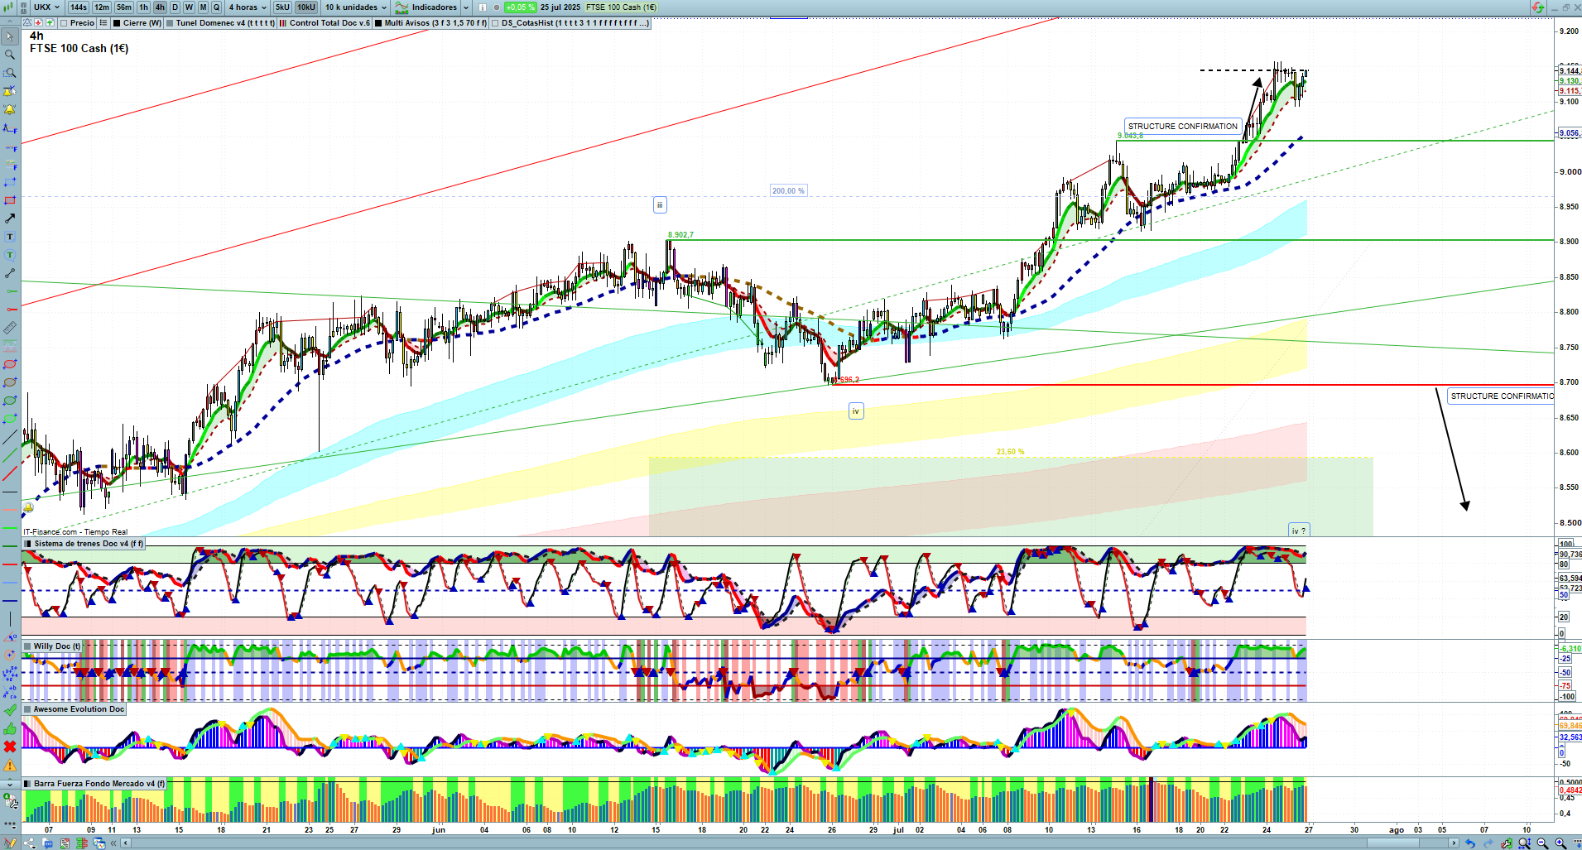The image size is (1582, 850).
Task: Click the alert bell tool in sidebar
Action: [10, 109]
